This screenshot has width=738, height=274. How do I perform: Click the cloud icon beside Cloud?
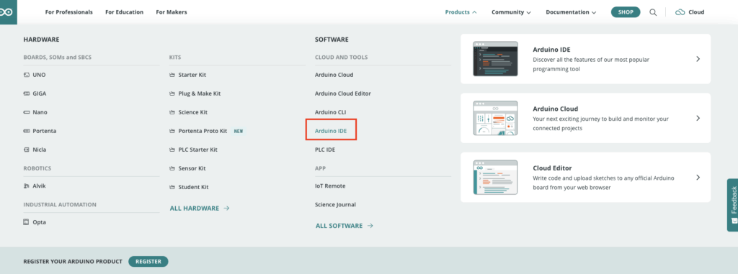pos(680,12)
